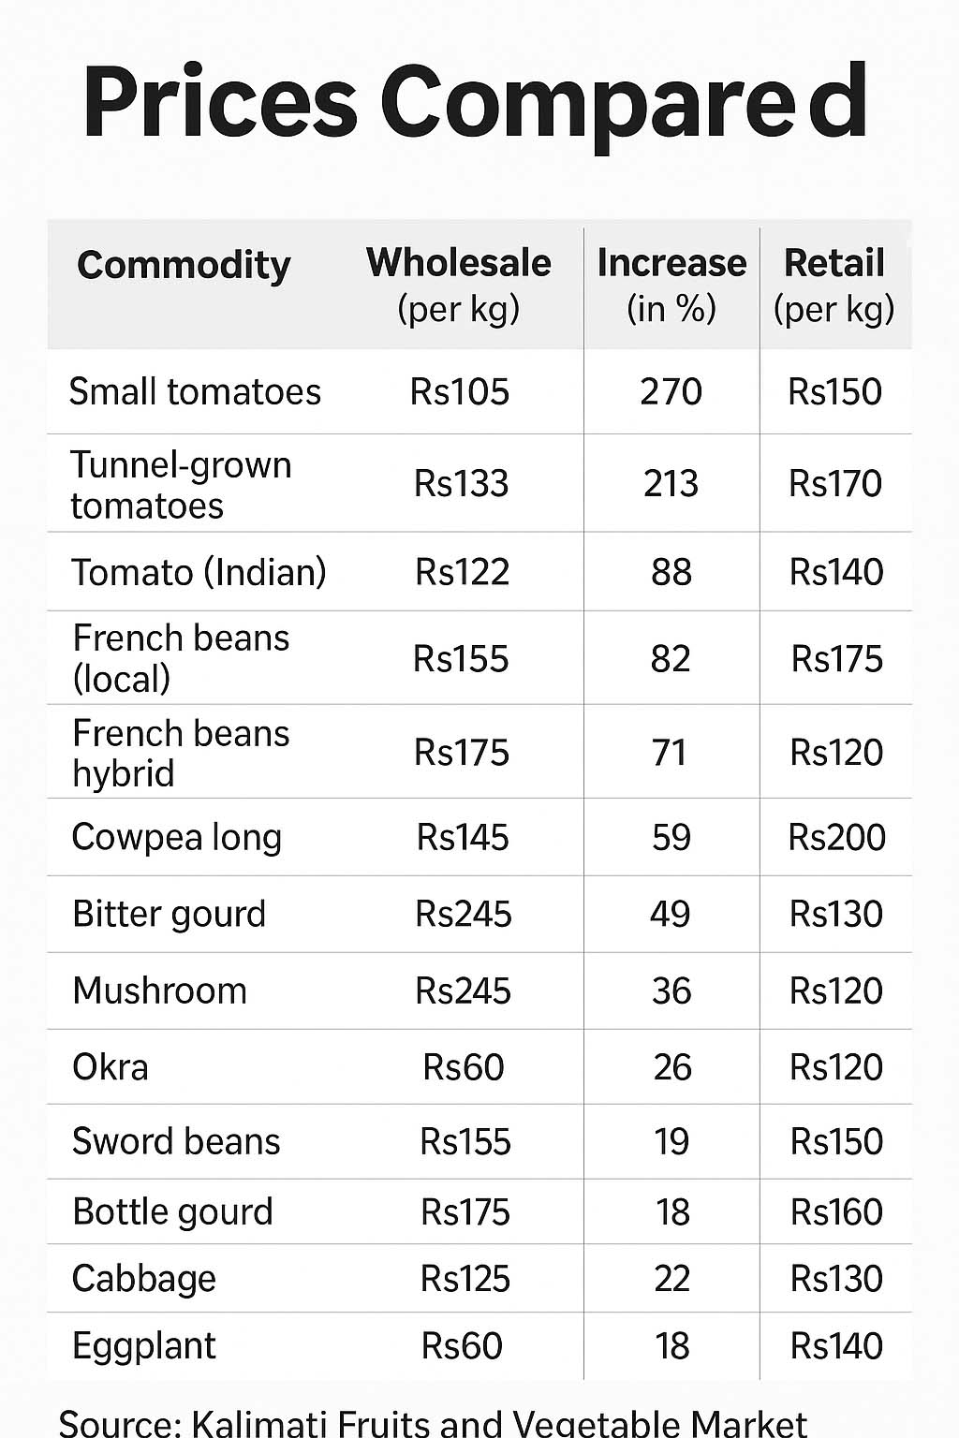
Task: Click the "Prices Compared" title
Action: point(476,103)
